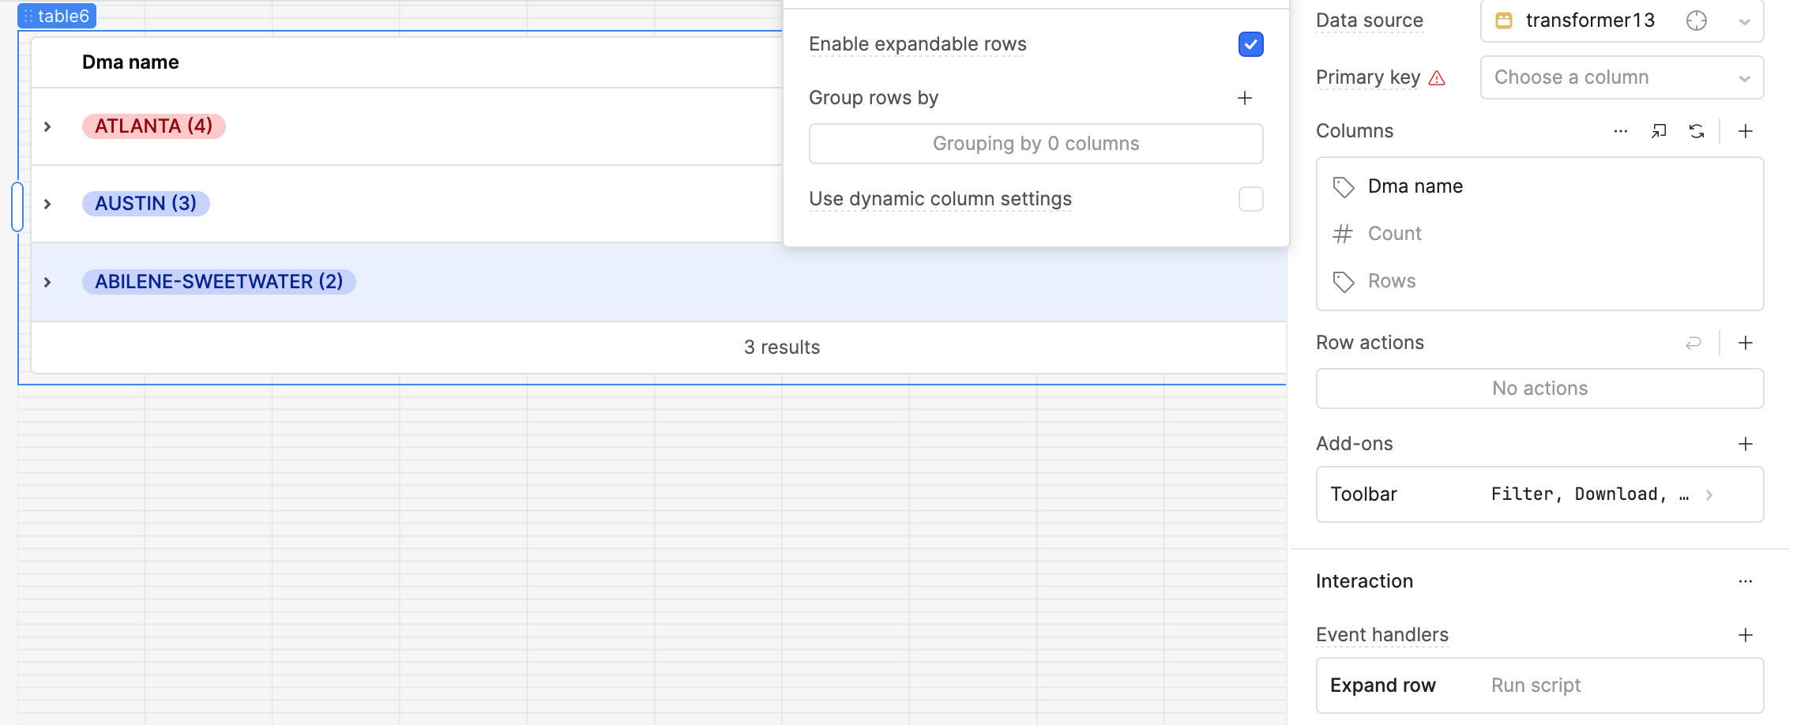Image resolution: width=1793 pixels, height=725 pixels.
Task: Uncheck Enable expandable rows
Action: pyautogui.click(x=1250, y=44)
